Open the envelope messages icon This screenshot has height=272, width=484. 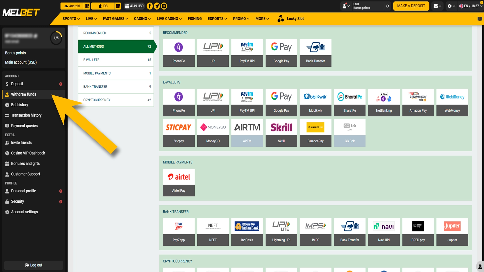(x=437, y=6)
